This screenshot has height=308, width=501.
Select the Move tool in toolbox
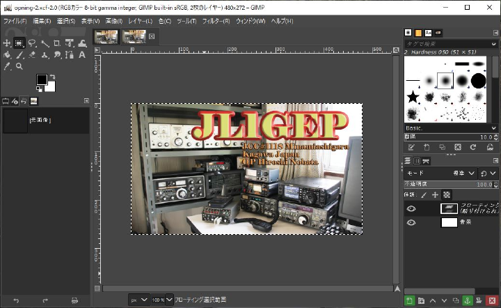7,43
